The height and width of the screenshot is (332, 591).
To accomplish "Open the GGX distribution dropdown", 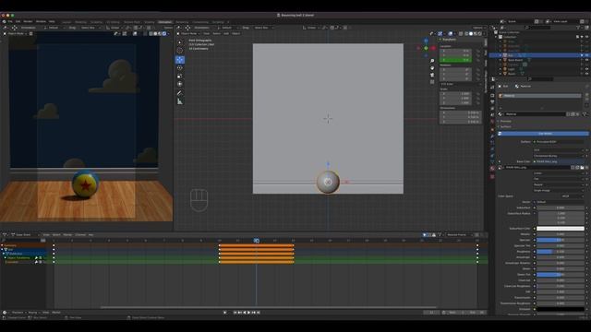I will [560, 149].
